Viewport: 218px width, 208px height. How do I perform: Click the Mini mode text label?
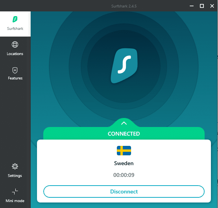click(x=15, y=201)
